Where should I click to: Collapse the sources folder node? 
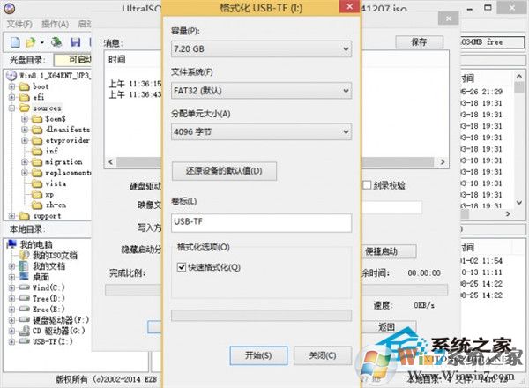tap(11, 108)
